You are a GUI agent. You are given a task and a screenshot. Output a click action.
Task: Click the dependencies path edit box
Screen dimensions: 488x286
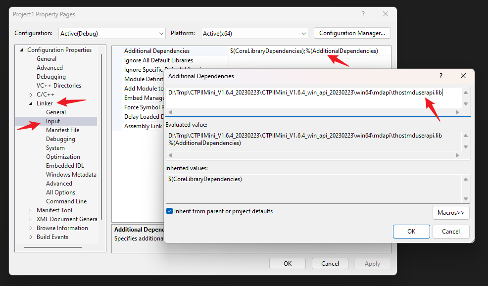[x=314, y=98]
